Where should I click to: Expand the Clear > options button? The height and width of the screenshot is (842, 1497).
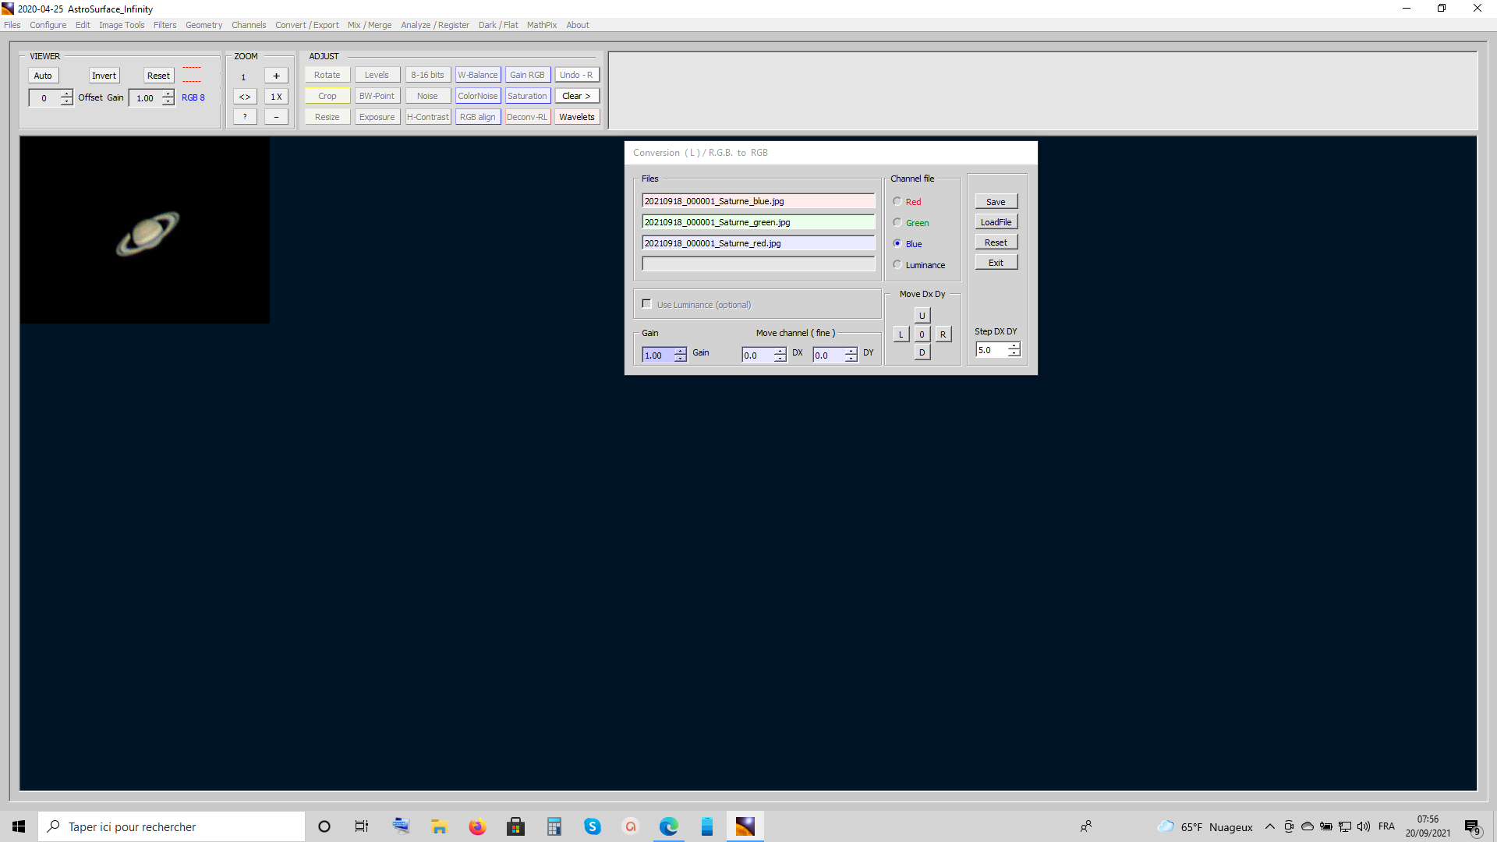click(577, 96)
